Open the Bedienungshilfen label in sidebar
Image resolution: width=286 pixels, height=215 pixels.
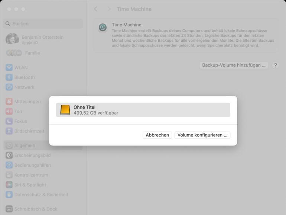(x=33, y=165)
